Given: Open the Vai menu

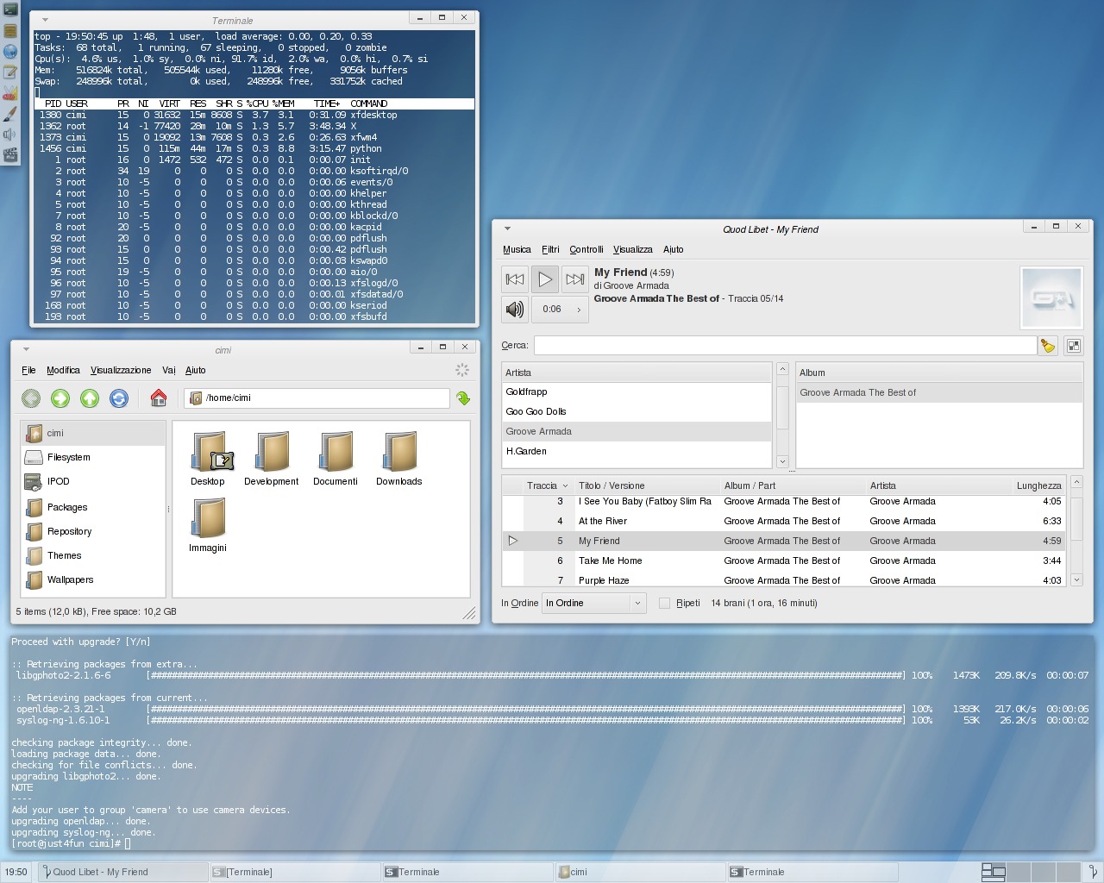Looking at the screenshot, I should click(169, 370).
